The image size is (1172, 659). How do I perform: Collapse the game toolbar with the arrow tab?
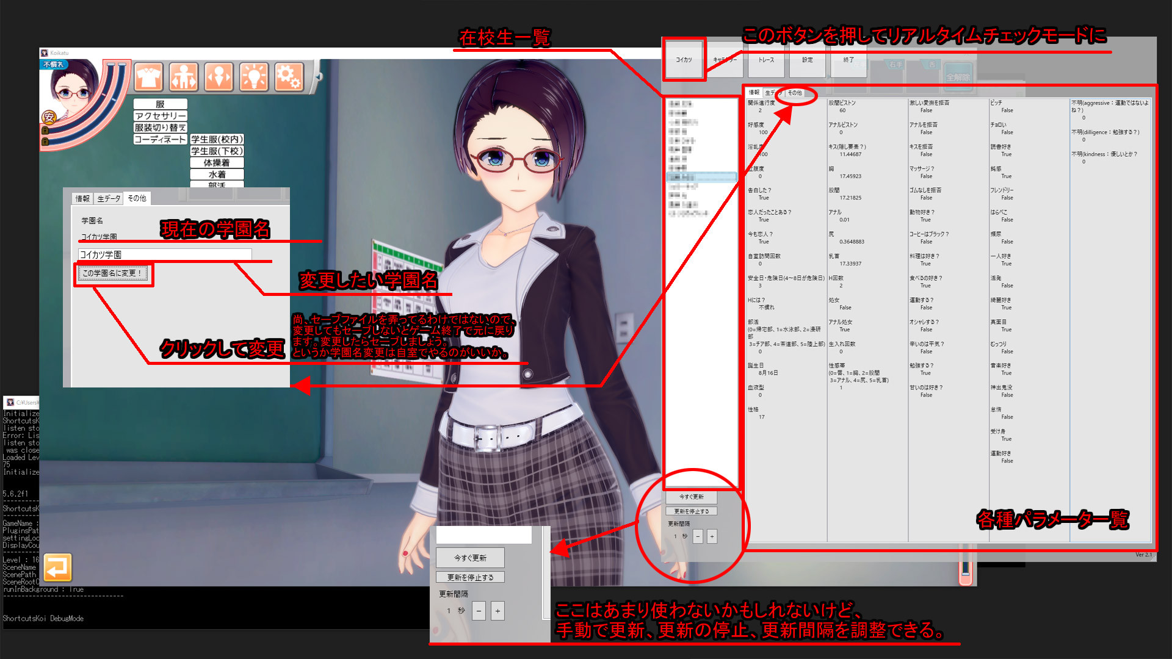coord(318,77)
